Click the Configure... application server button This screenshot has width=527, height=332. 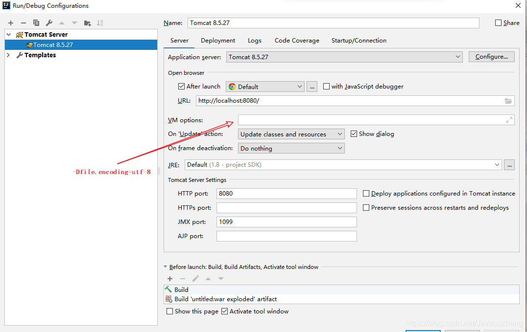(491, 57)
